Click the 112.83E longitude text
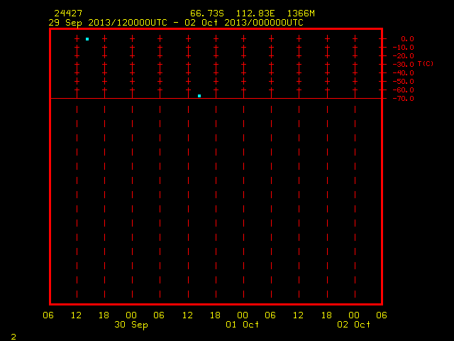The image size is (454, 341). 255,13
